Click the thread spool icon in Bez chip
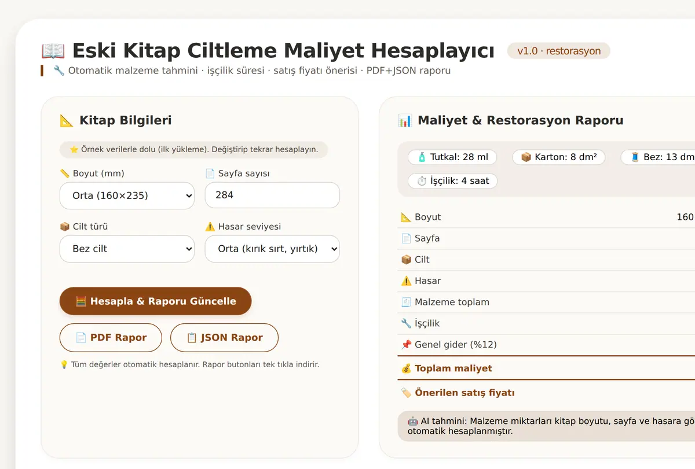 coord(635,157)
